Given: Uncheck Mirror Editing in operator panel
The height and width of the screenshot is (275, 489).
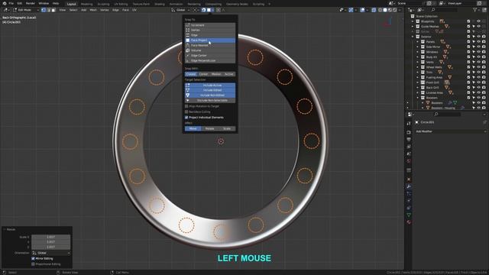Looking at the screenshot, I should (33, 259).
